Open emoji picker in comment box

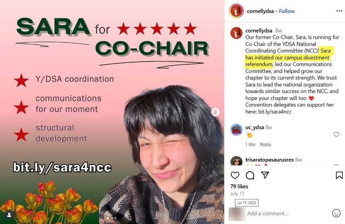point(336,213)
